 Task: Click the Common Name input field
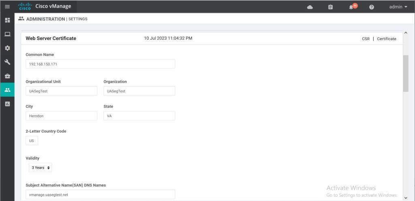click(x=100, y=64)
